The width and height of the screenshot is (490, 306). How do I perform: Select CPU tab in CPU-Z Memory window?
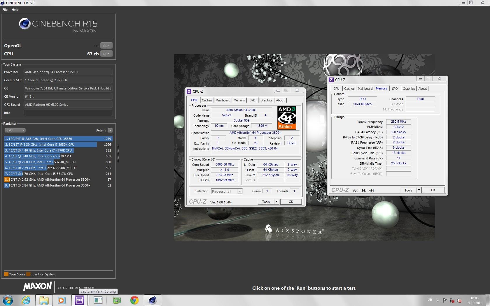tap(336, 89)
